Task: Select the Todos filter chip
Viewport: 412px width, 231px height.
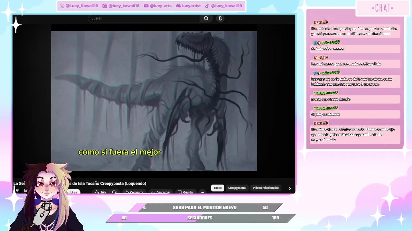Action: click(218, 188)
